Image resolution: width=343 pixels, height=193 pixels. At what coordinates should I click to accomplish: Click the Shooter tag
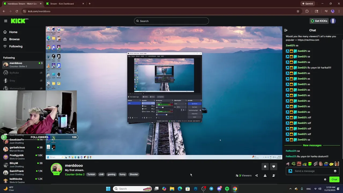click(x=134, y=175)
